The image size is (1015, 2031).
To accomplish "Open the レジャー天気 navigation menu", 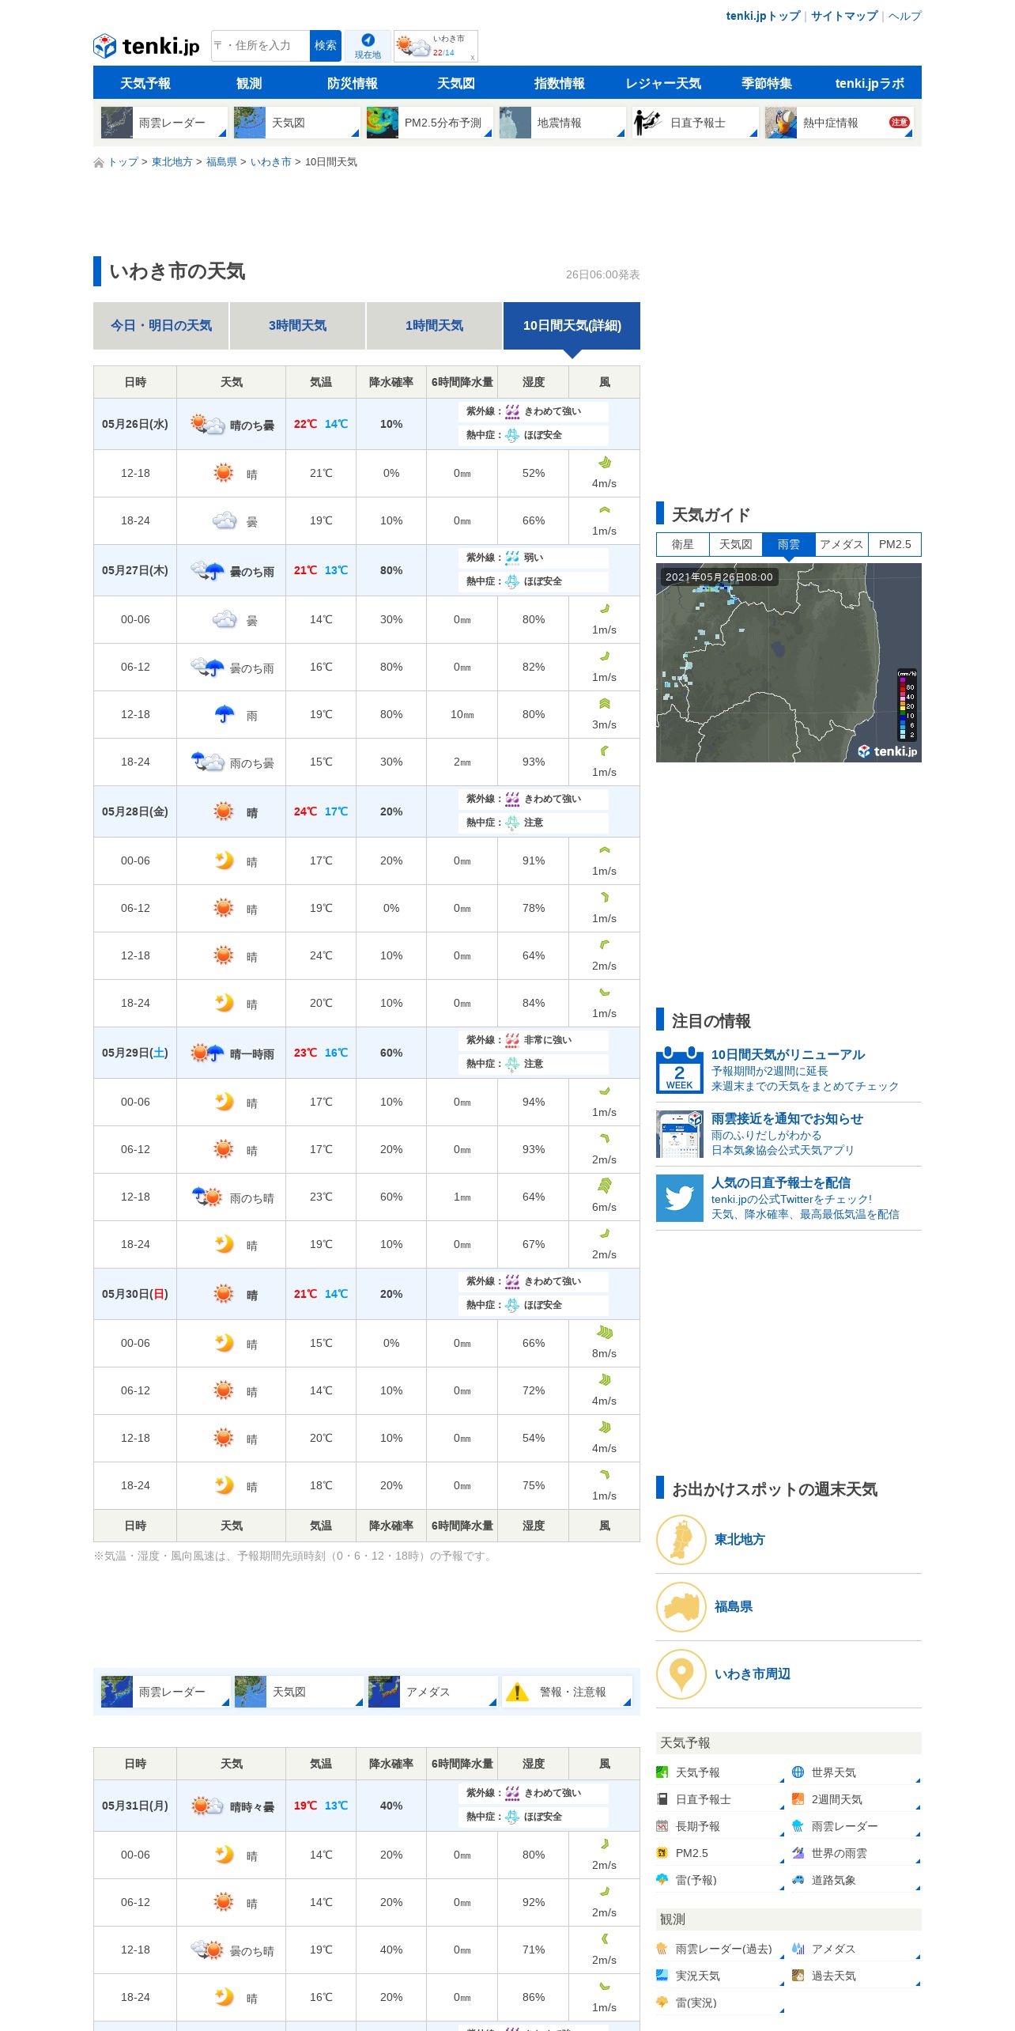I will [663, 83].
